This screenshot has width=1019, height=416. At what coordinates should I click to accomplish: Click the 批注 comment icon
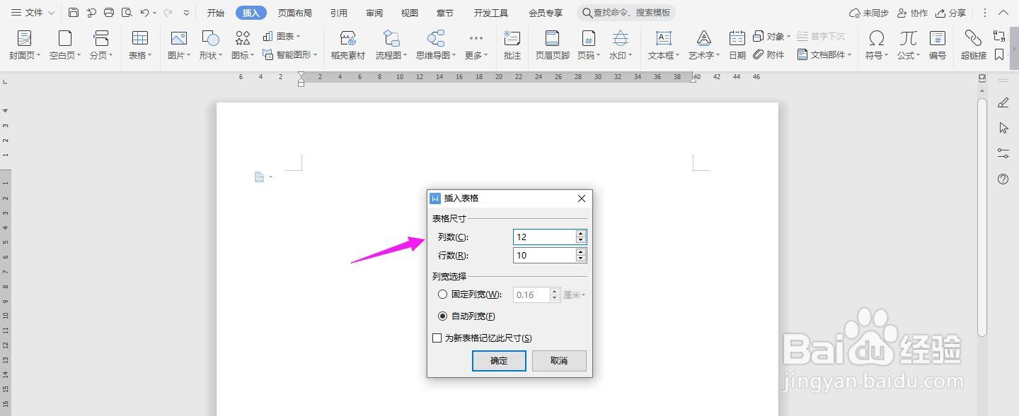[512, 38]
